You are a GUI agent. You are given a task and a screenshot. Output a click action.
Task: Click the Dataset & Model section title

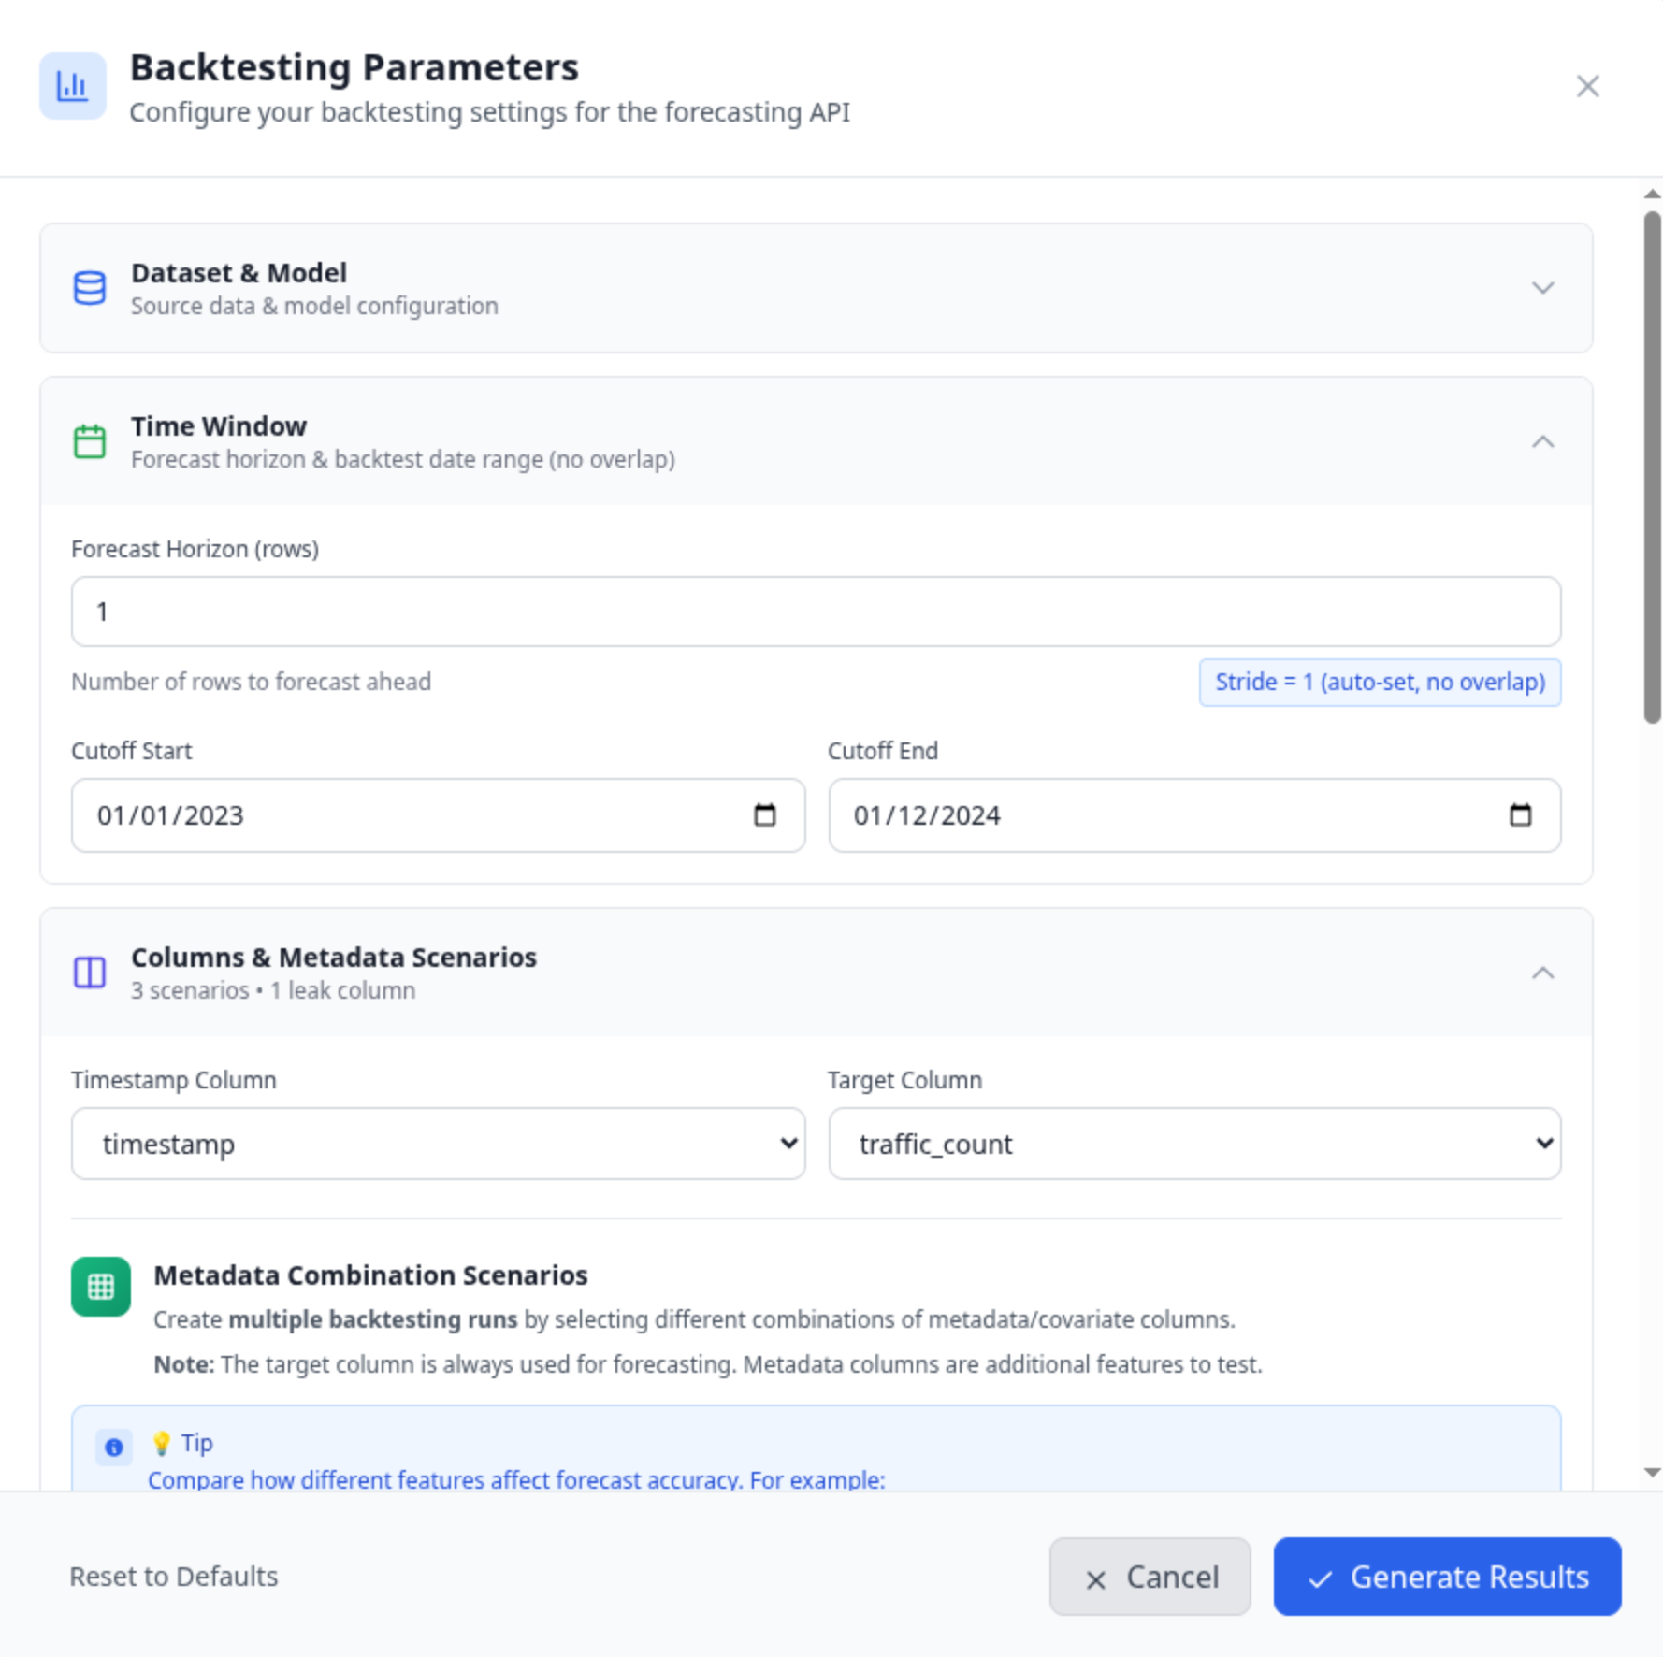239,273
